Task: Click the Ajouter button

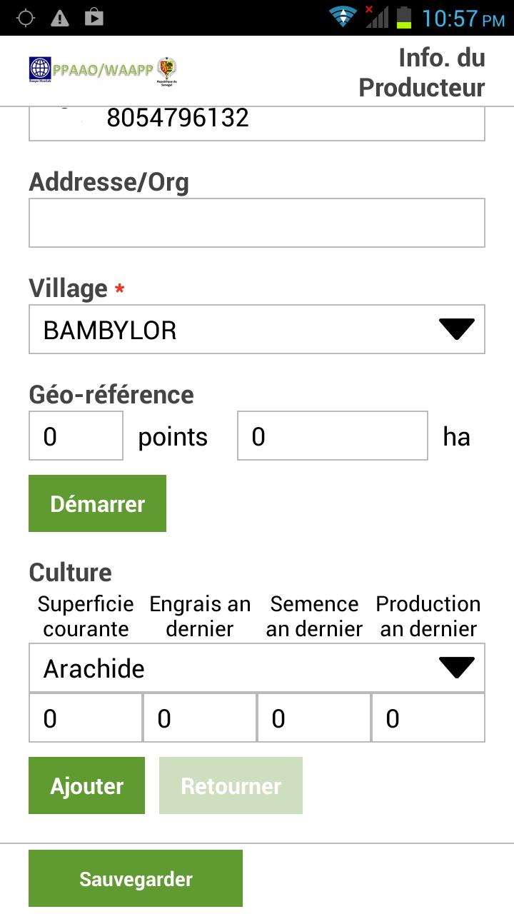Action: coord(86,785)
